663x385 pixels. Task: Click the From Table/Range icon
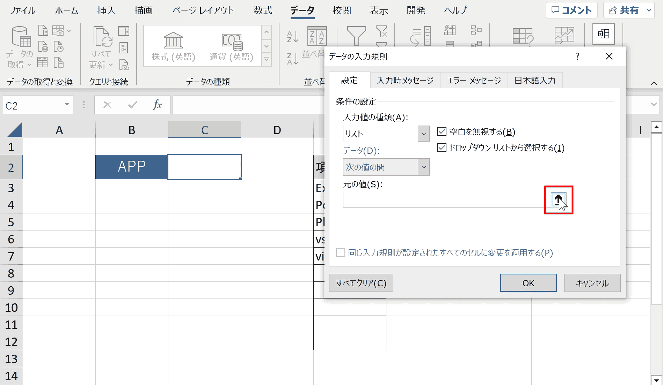(42, 62)
